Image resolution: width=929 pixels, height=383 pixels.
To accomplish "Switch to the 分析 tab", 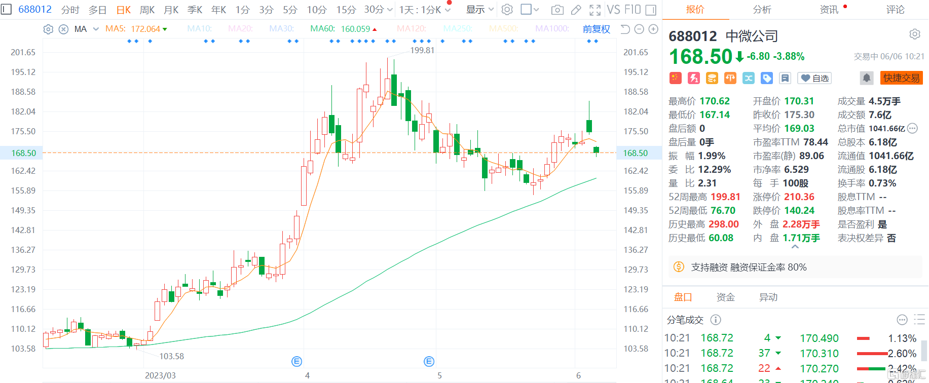I will click(762, 10).
